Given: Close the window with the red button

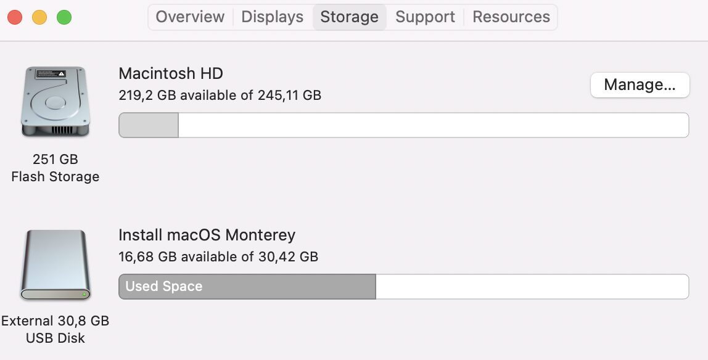Looking at the screenshot, I should point(15,17).
